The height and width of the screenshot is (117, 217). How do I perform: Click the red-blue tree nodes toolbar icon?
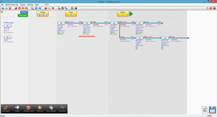[x=66, y=8]
